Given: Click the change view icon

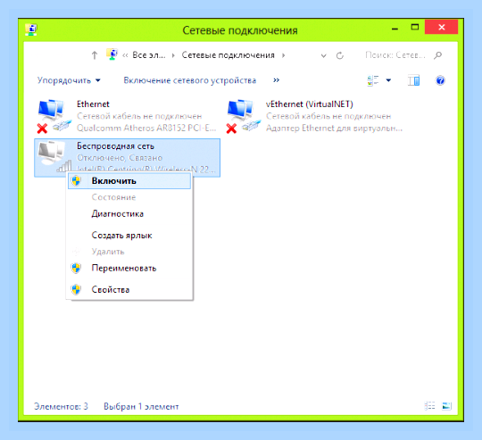Looking at the screenshot, I should 373,80.
